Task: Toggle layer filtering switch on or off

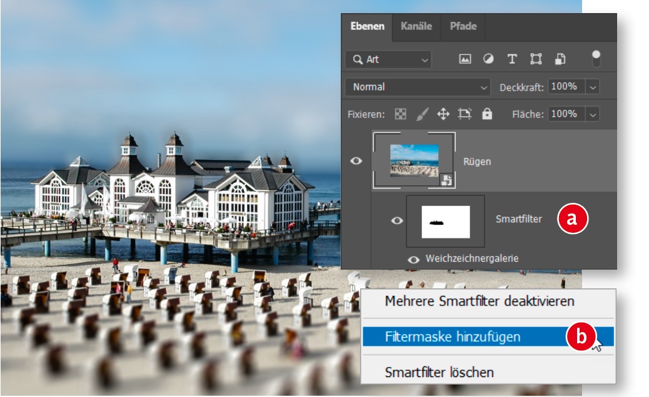Action: pyautogui.click(x=596, y=59)
